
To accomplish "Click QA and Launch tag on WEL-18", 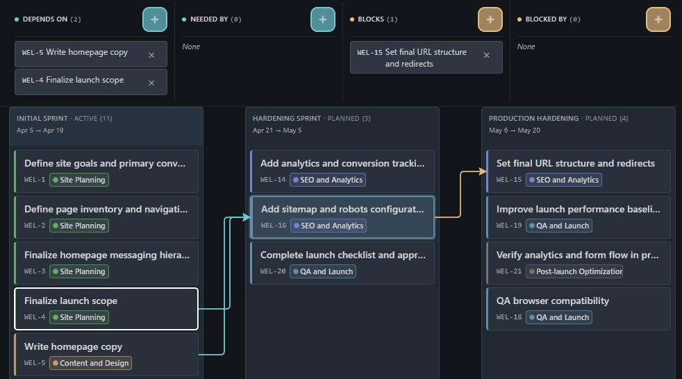I will coord(559,317).
